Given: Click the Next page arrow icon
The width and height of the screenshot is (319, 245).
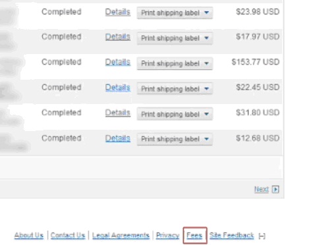Looking at the screenshot, I should [x=275, y=189].
